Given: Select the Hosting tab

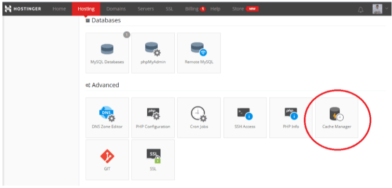Looking at the screenshot, I should point(86,9).
